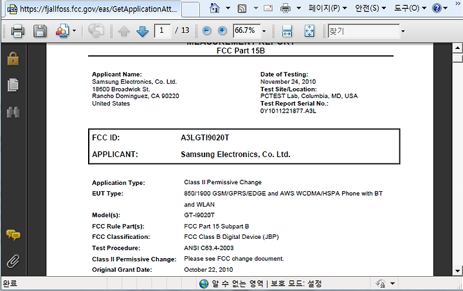Image resolution: width=463 pixels, height=291 pixels.
Task: Click the status bar globe zone icon
Action: (x=204, y=284)
